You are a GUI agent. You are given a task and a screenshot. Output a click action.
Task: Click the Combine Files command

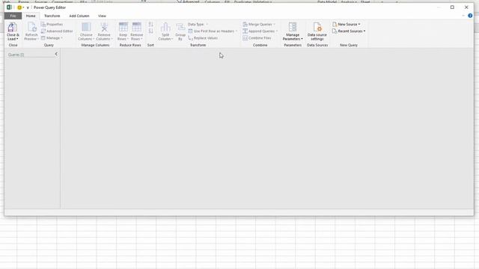[x=257, y=38]
